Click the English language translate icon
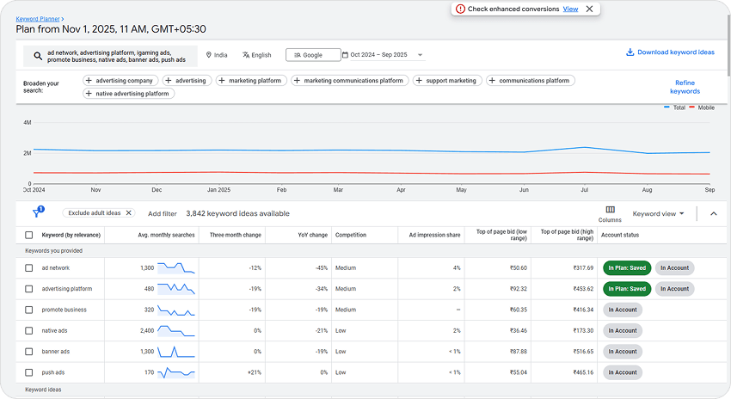 pyautogui.click(x=246, y=55)
